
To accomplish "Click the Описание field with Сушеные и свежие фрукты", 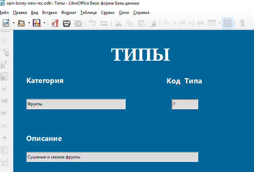I will click(112, 157).
